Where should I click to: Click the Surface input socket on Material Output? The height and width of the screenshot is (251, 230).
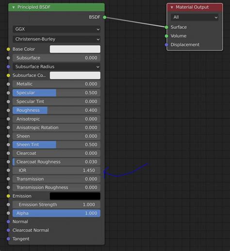[x=166, y=27]
